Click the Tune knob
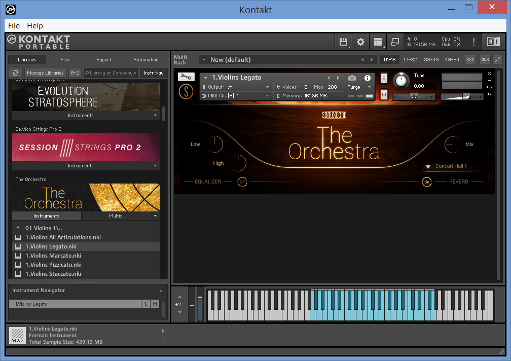This screenshot has width=511, height=361. point(401,81)
